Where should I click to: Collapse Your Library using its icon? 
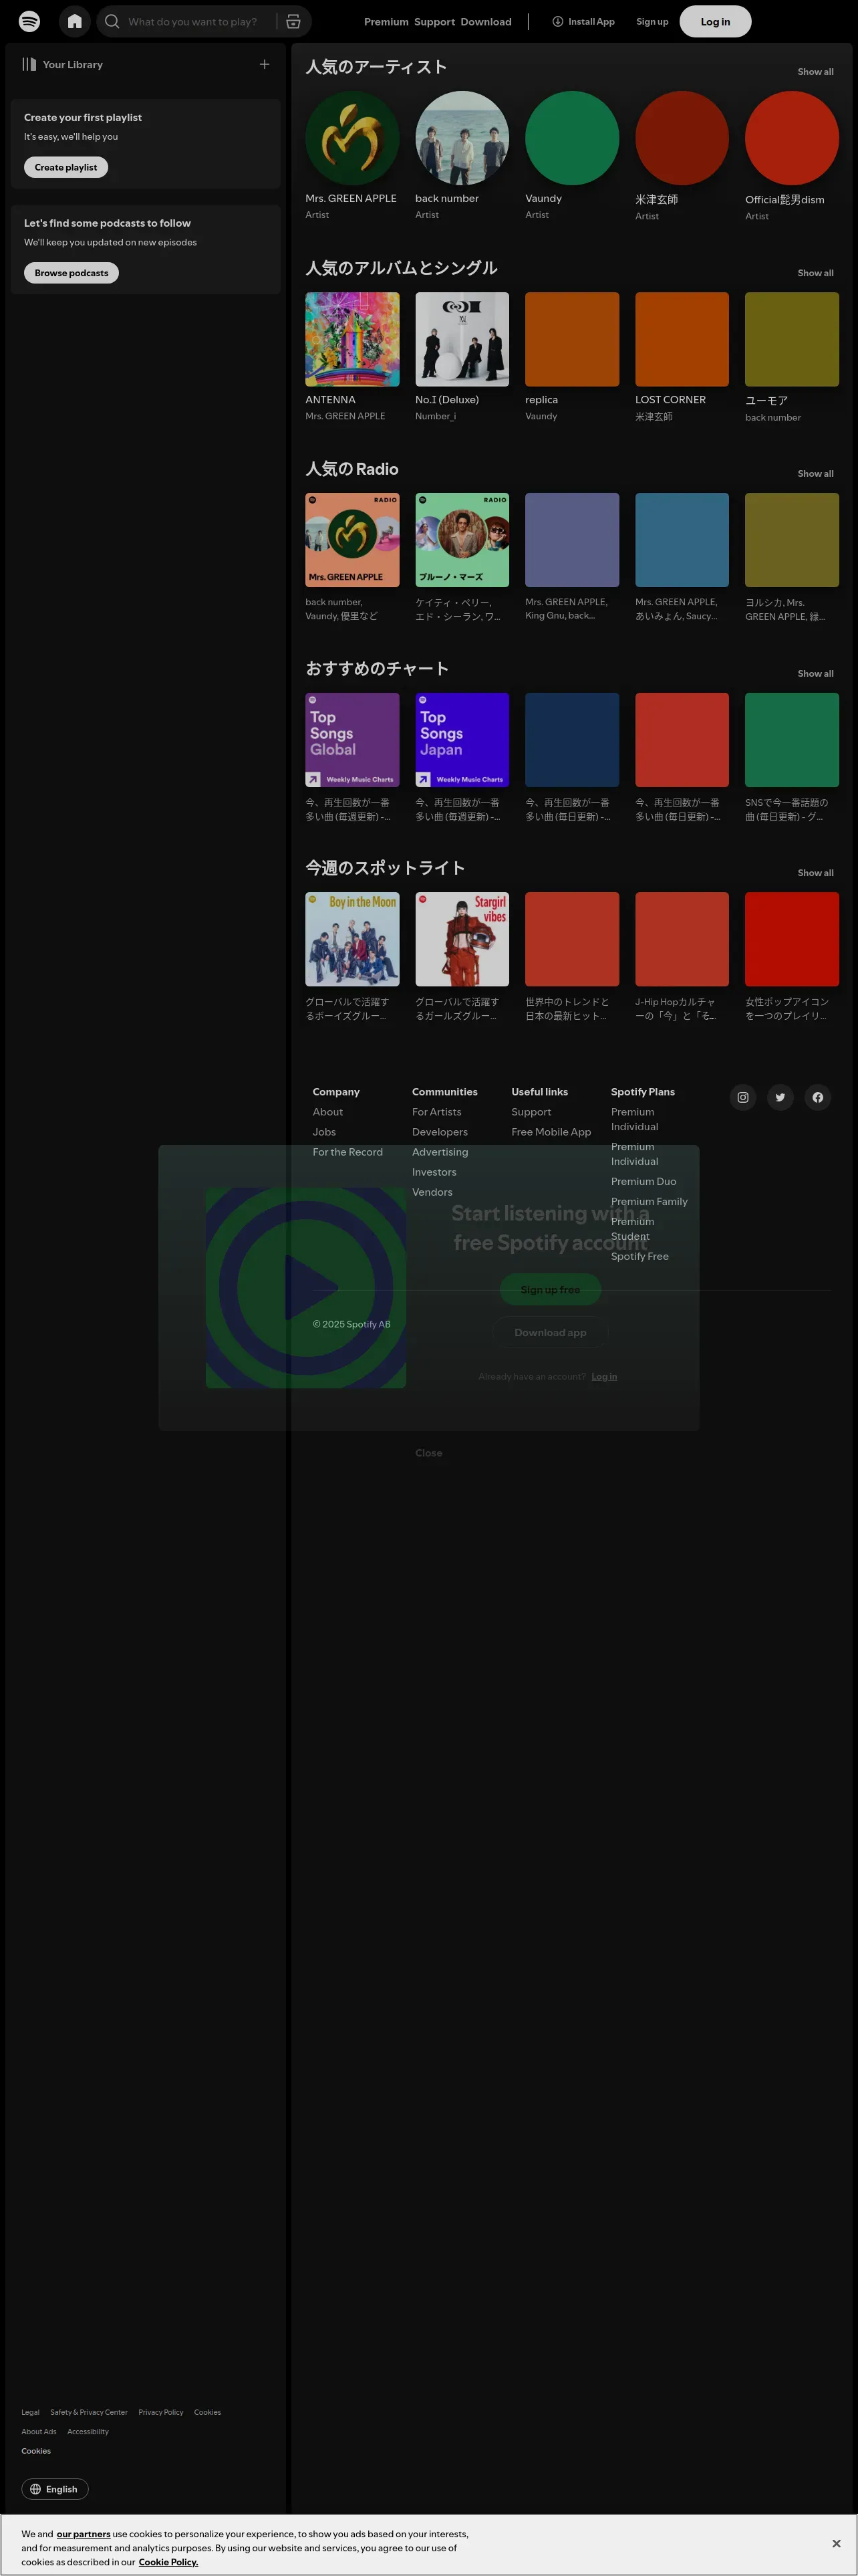click(29, 64)
